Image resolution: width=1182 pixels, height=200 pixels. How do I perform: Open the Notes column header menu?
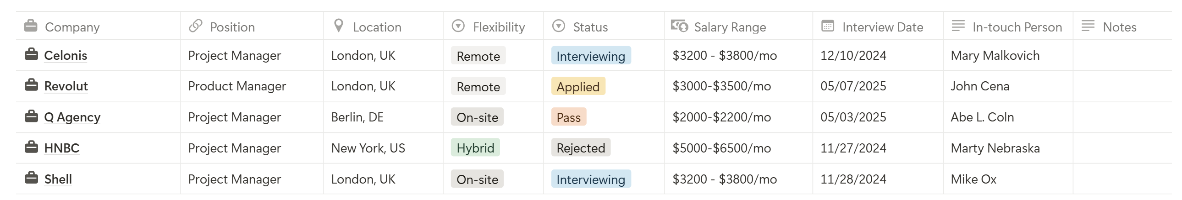click(1122, 26)
